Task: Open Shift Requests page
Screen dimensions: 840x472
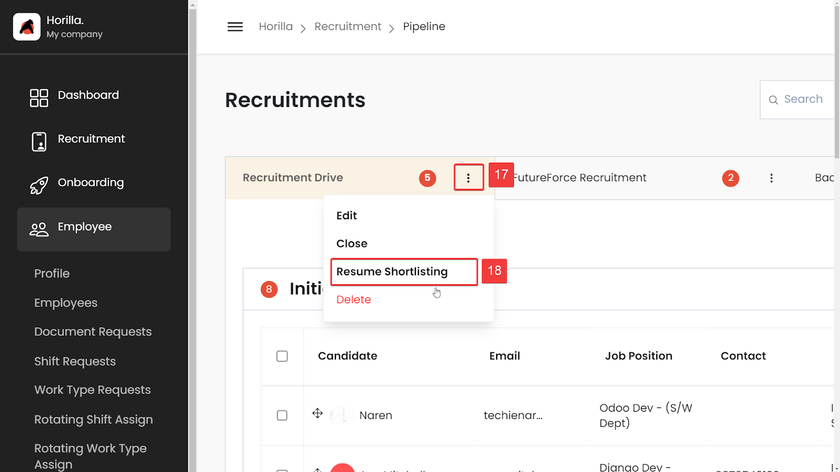Action: click(75, 361)
